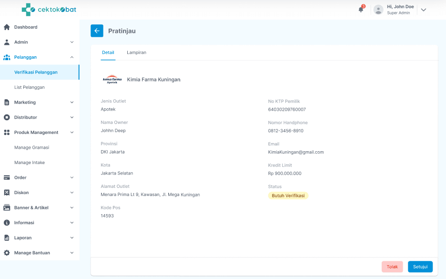The width and height of the screenshot is (446, 279).
Task: Click the cektokobat logo
Action: [49, 10]
